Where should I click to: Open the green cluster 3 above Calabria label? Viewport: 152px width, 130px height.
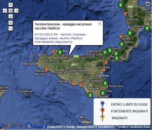[x=117, y=58]
